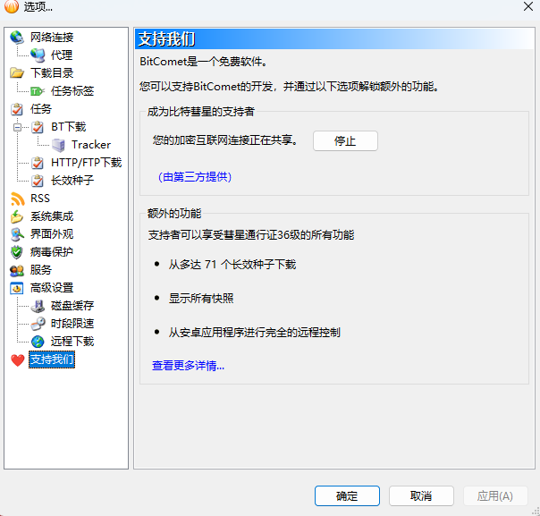Click the appearance icon beside 界面外观

click(17, 234)
